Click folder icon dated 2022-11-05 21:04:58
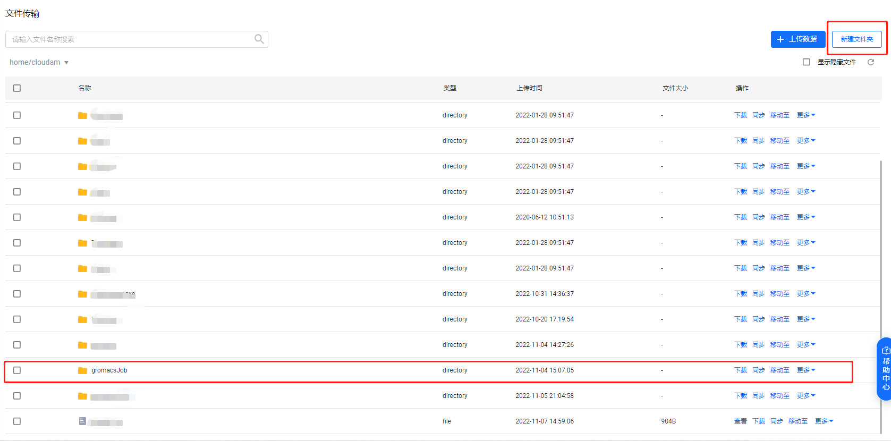 coord(82,396)
